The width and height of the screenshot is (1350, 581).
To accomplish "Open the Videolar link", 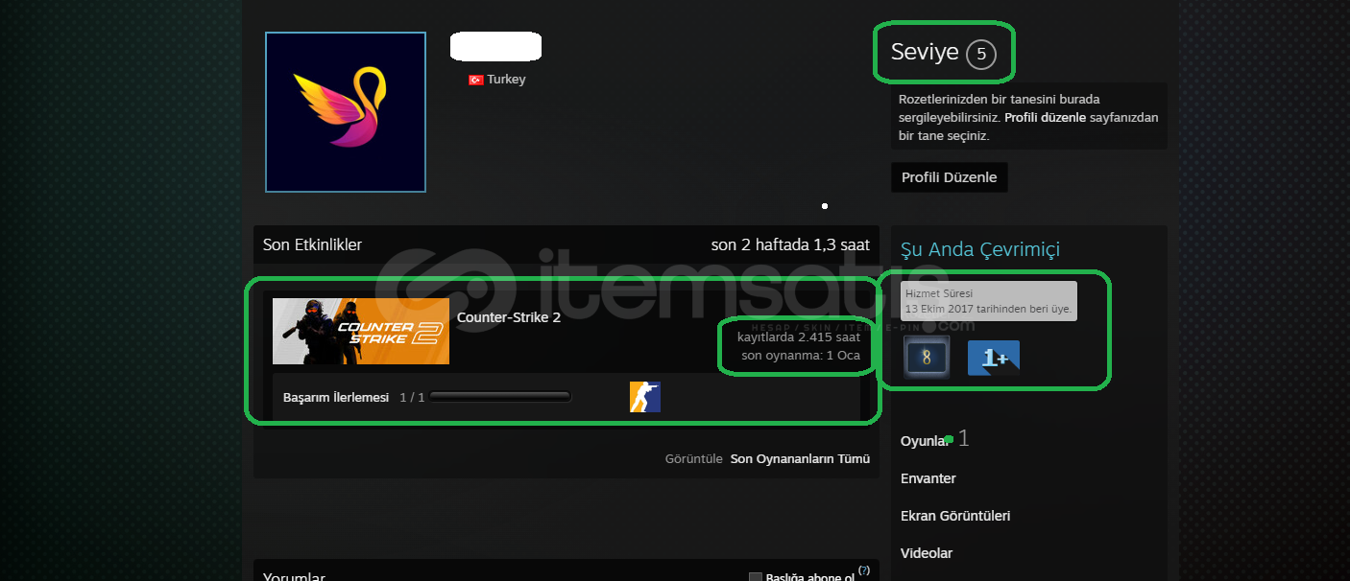I will [x=927, y=553].
